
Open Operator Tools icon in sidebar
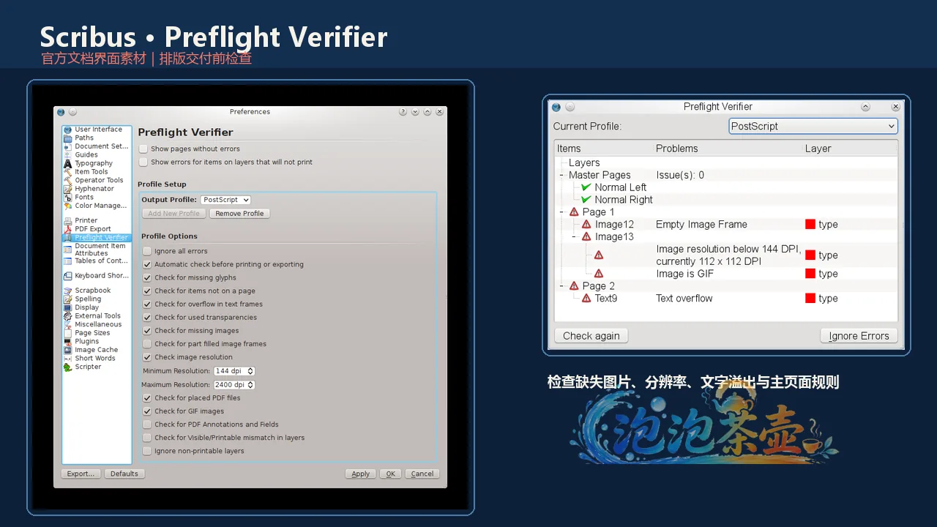click(68, 180)
